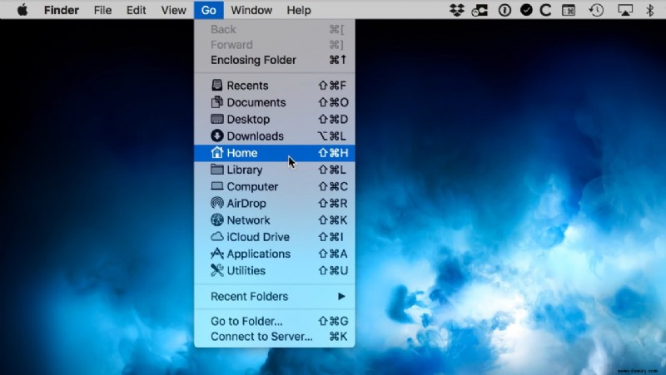Select Documents in the Go menu
This screenshot has width=666, height=375.
coord(275,102)
